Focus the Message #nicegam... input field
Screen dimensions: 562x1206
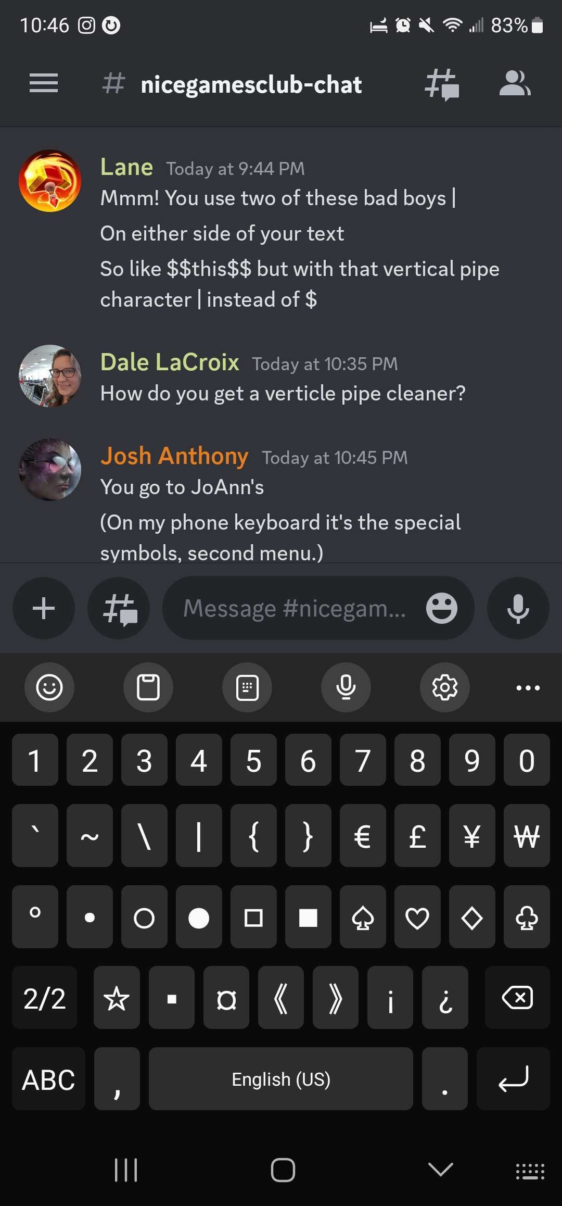pos(294,608)
